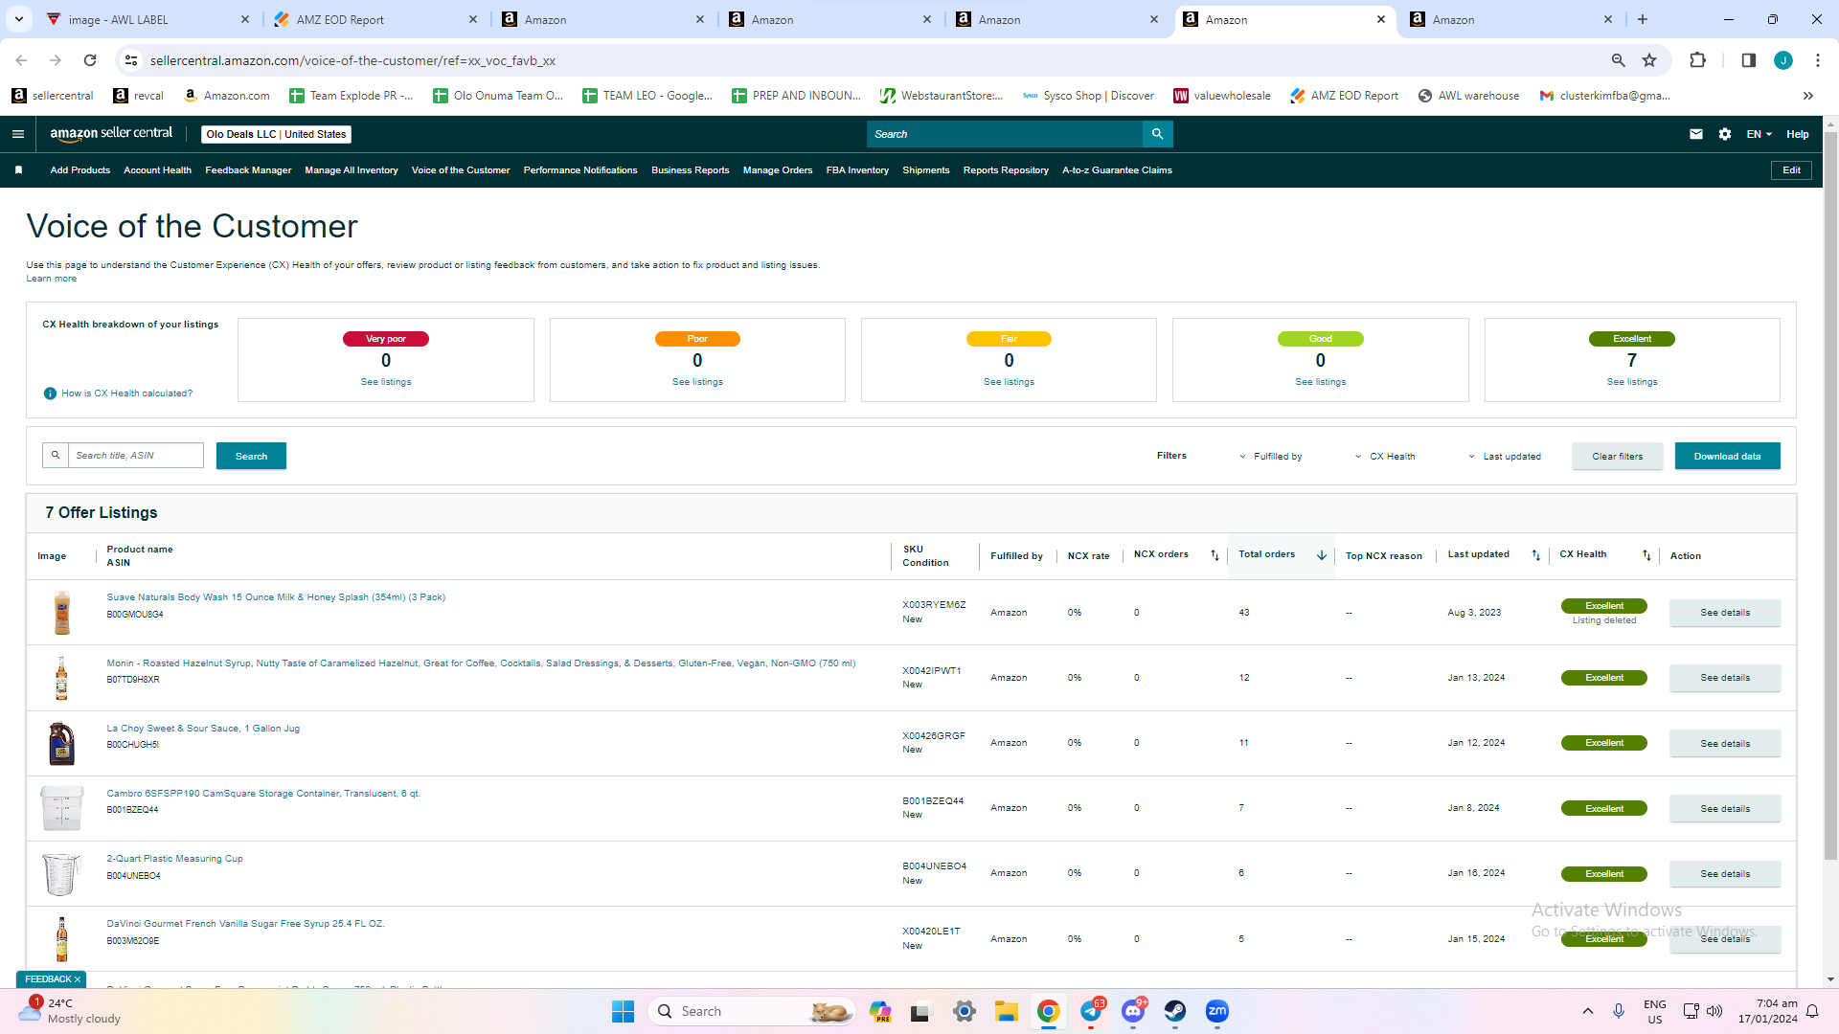Click the Search title, ASIN input field

[x=136, y=456]
